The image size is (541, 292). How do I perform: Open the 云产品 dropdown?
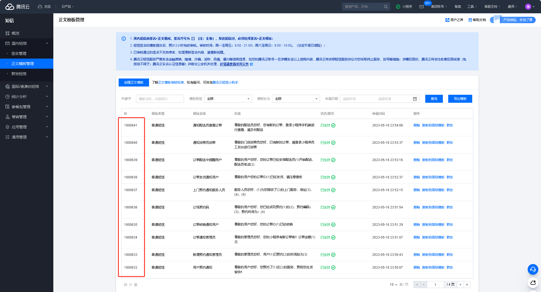[68, 7]
